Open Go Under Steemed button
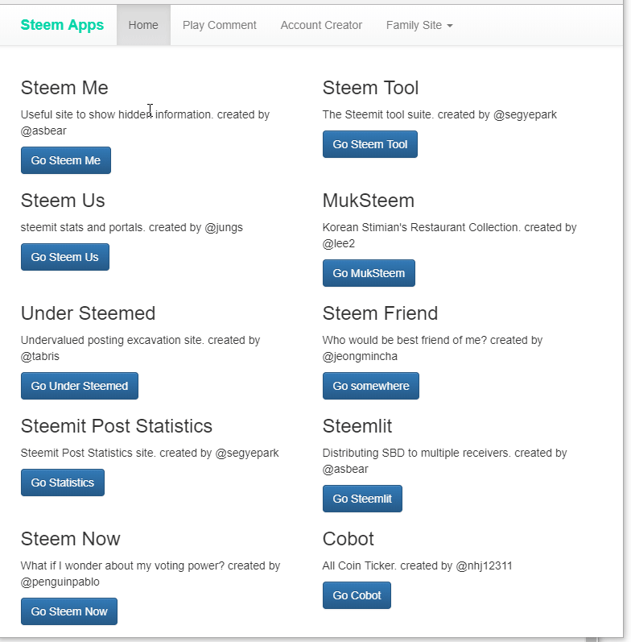The width and height of the screenshot is (631, 642). tap(79, 386)
